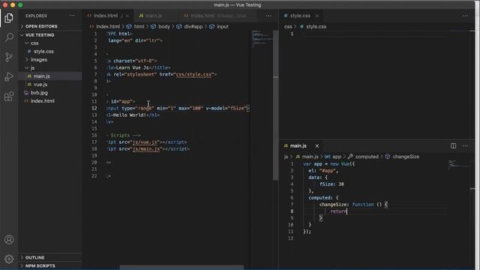Expand the Open Editors section

tap(50, 27)
